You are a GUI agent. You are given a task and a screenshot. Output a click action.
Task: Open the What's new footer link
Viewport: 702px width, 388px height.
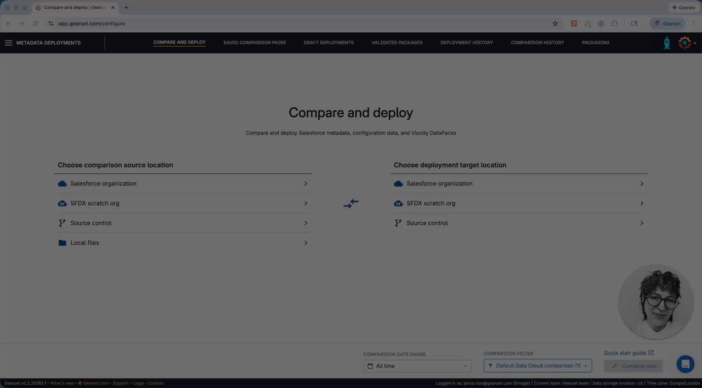(x=62, y=383)
